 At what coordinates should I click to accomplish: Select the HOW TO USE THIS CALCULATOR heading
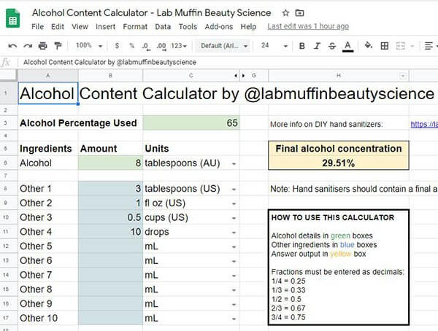333,218
